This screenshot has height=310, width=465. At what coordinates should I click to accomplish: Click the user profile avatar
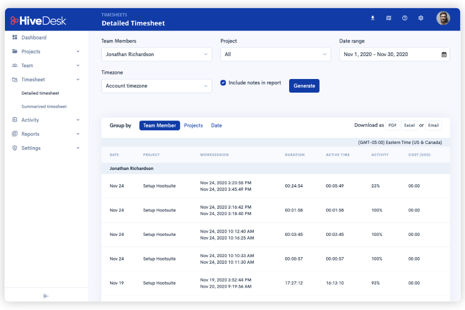tap(443, 18)
